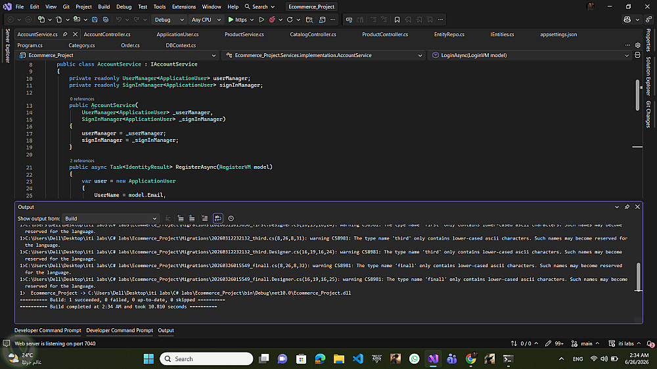The width and height of the screenshot is (657, 369).
Task: Switch to the ProductService.cs tab
Action: click(x=244, y=34)
